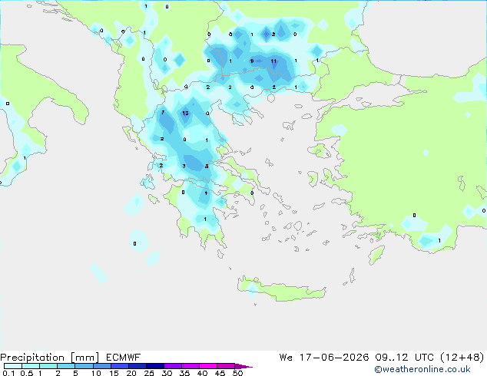Click the "09..12 UTC" time range text
487x376 pixels.
[404, 358]
